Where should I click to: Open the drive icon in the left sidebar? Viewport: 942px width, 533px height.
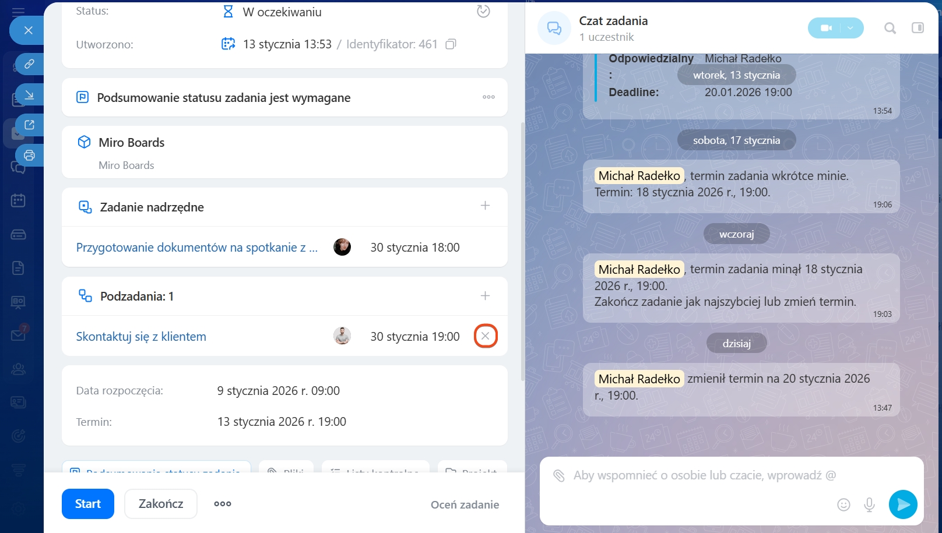pos(18,235)
